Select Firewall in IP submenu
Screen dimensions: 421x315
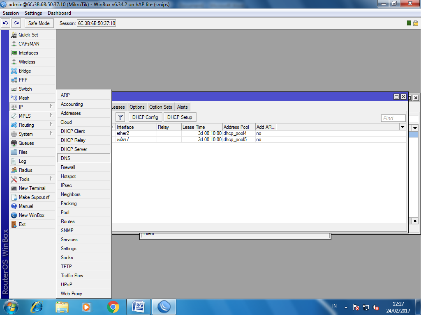[x=84, y=167]
